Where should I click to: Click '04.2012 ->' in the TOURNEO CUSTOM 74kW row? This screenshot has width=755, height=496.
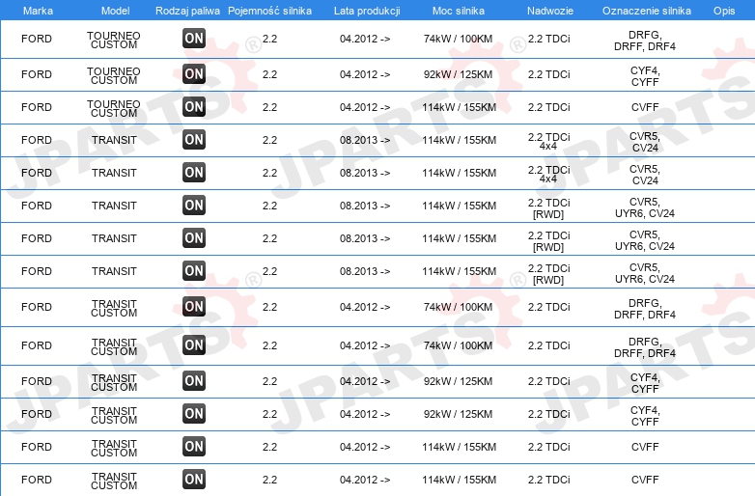point(365,39)
